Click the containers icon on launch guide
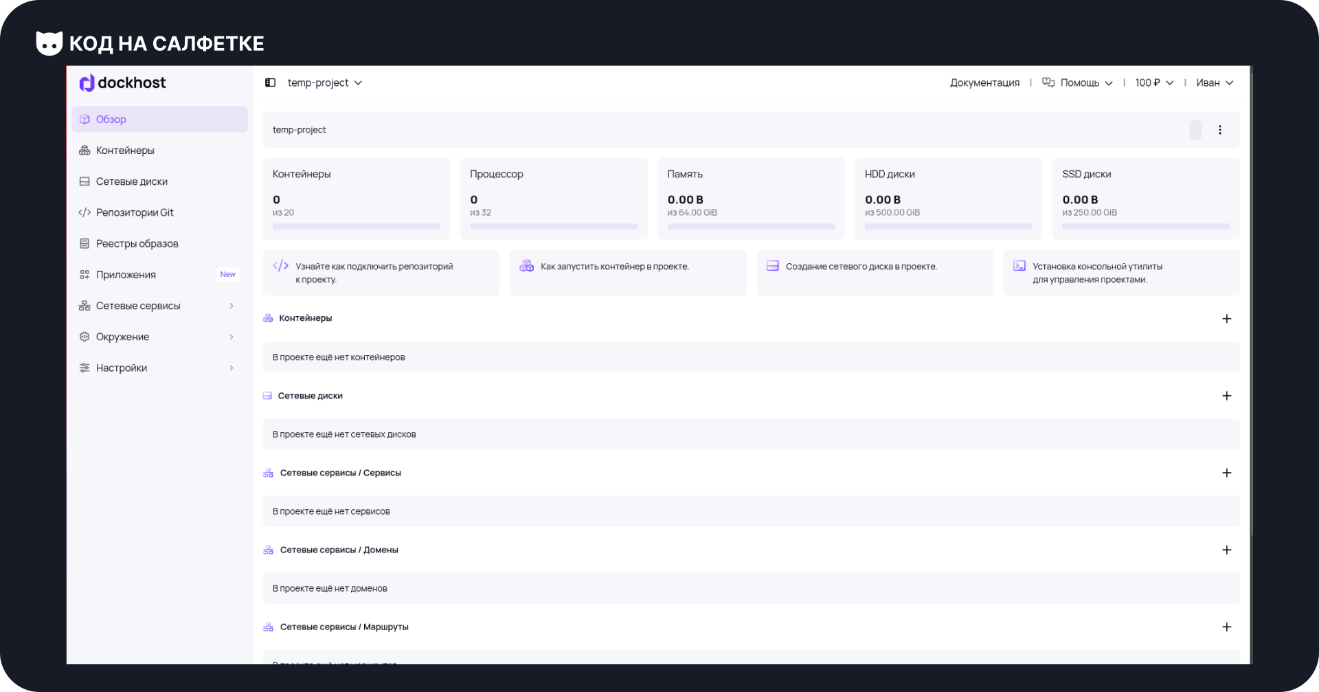The image size is (1319, 692). pos(526,266)
